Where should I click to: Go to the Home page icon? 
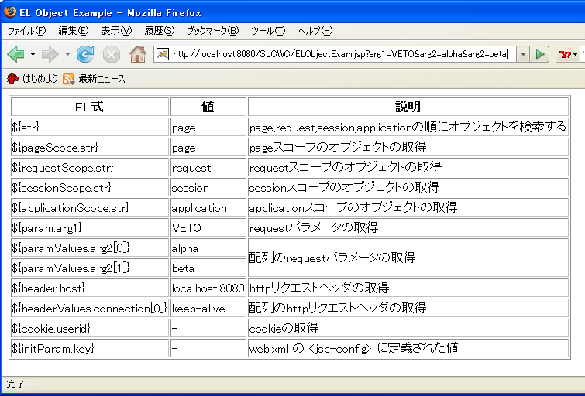(x=138, y=54)
